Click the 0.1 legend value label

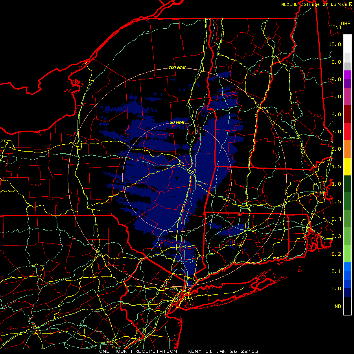point(336,271)
